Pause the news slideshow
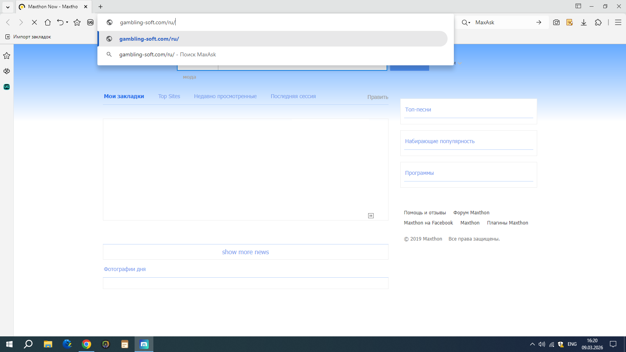The width and height of the screenshot is (626, 352). (x=371, y=216)
